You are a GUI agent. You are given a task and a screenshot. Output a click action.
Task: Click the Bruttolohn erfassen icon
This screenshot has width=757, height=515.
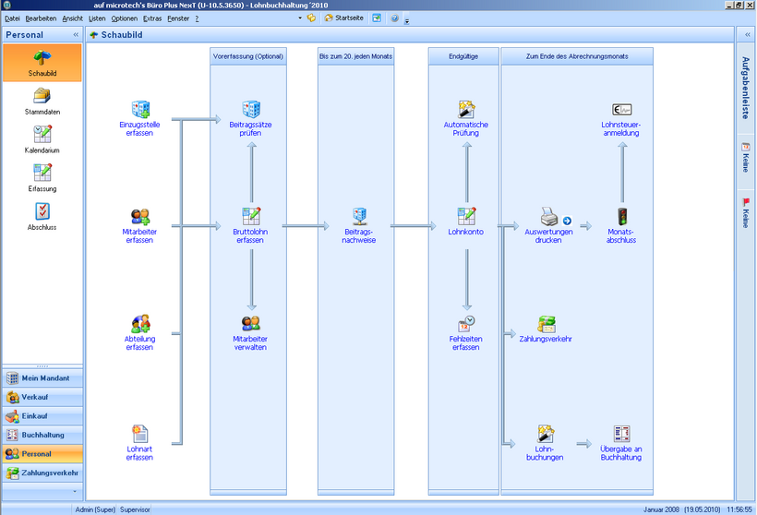[252, 217]
